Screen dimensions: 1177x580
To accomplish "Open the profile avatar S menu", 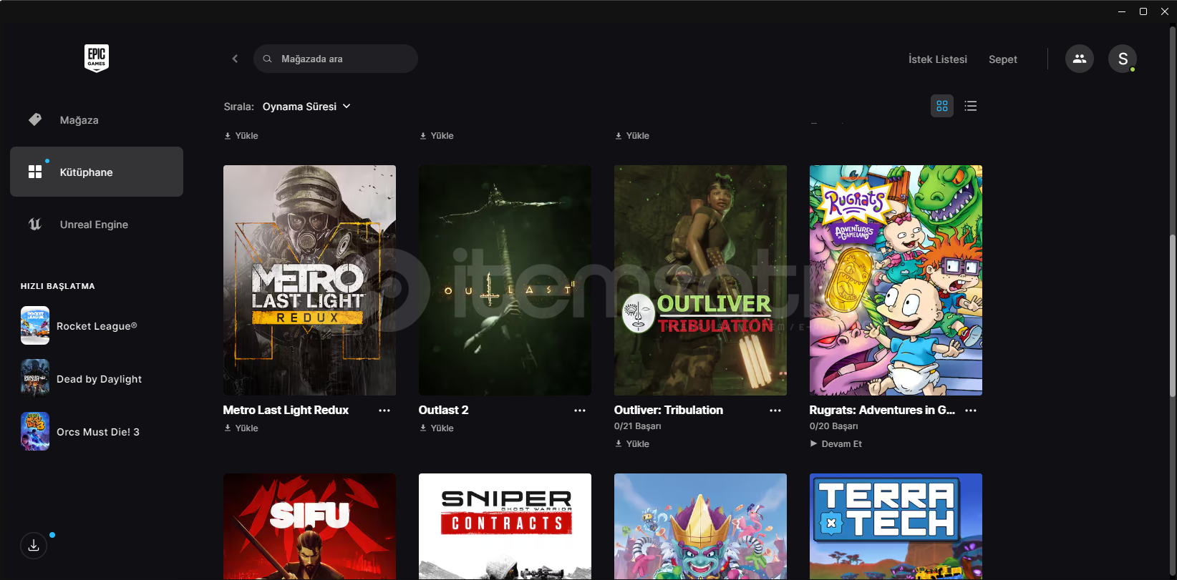I will [x=1123, y=59].
